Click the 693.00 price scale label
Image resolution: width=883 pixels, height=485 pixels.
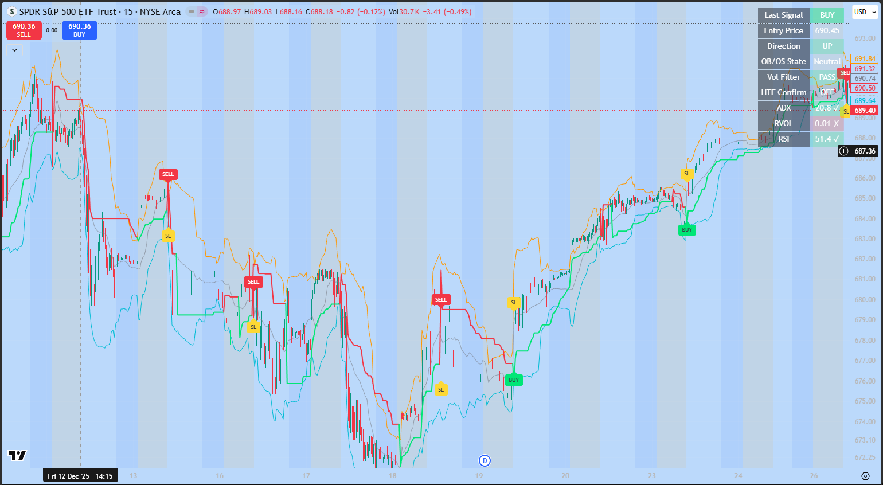click(865, 38)
